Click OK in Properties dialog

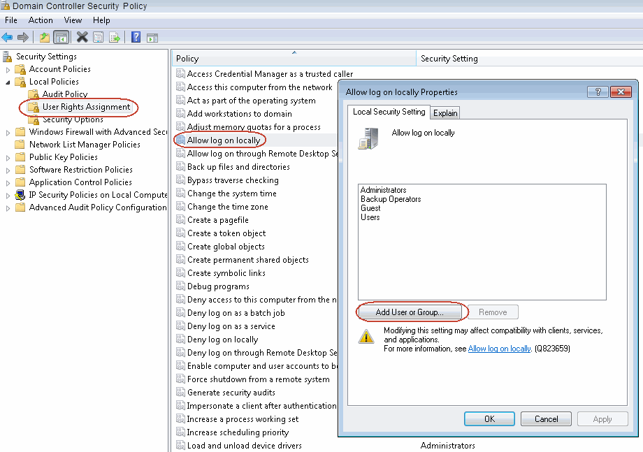490,418
